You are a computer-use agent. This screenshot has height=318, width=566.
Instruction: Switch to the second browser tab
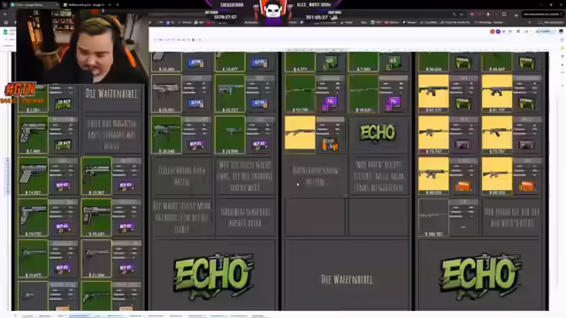87,4
